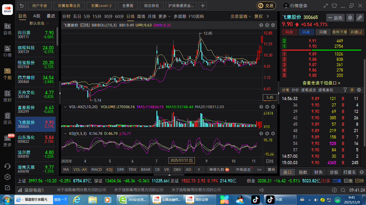The width and height of the screenshot is (366, 205).
Task: Switch to 周线 weekly chart
Action: coord(141,16)
